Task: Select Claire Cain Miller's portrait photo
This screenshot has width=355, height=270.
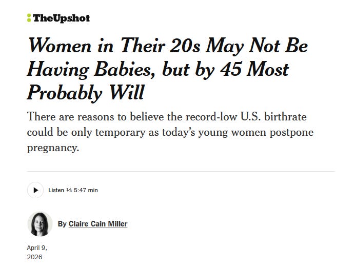Action: [40, 224]
